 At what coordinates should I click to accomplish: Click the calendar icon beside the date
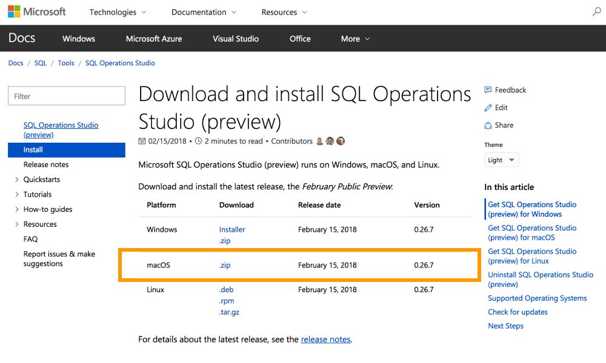click(142, 141)
